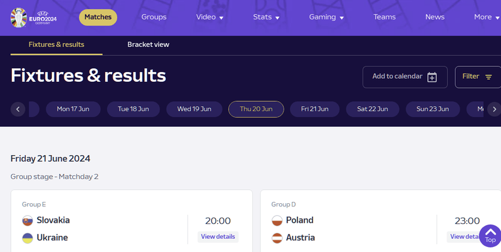Click the filter lines icon
The image size is (501, 252).
tap(488, 77)
